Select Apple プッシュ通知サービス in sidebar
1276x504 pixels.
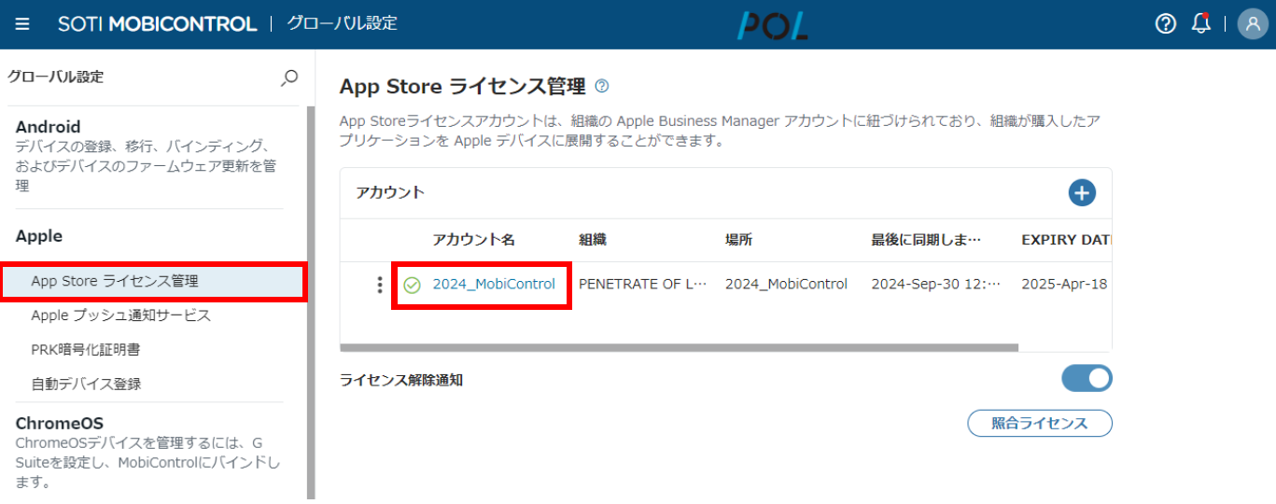point(121,315)
